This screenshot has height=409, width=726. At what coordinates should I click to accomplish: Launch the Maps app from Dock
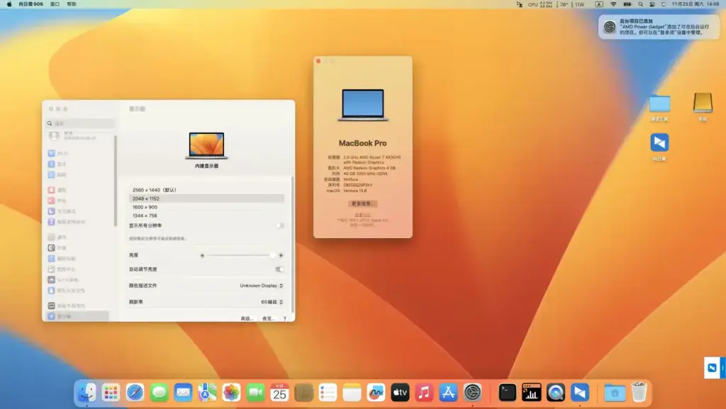tap(207, 393)
